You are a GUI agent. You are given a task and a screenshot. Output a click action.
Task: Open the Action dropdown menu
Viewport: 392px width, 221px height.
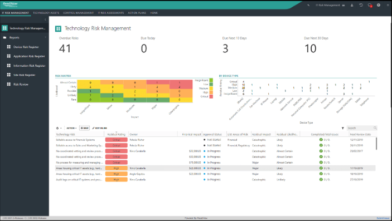pyautogui.click(x=71, y=128)
